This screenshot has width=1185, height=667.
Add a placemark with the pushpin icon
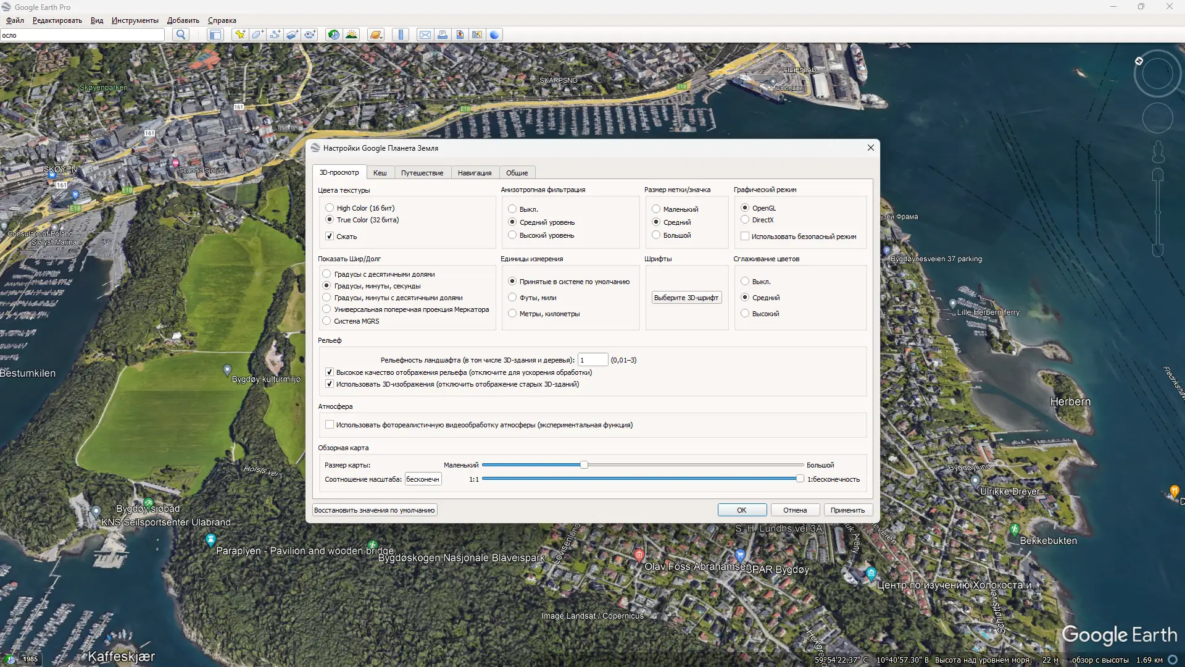click(240, 35)
